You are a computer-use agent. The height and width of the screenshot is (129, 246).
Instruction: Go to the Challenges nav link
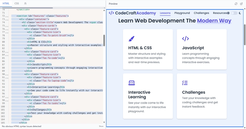(201, 13)
